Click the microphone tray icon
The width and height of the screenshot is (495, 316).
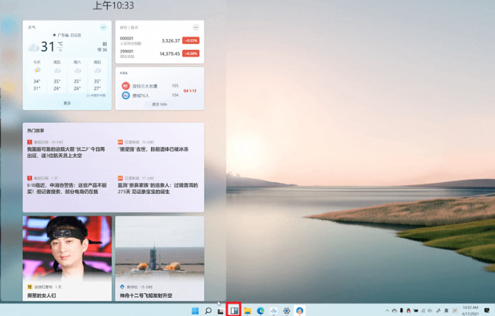pos(401,311)
